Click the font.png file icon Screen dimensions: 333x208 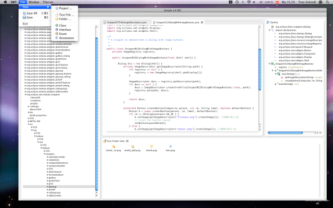tap(170, 147)
